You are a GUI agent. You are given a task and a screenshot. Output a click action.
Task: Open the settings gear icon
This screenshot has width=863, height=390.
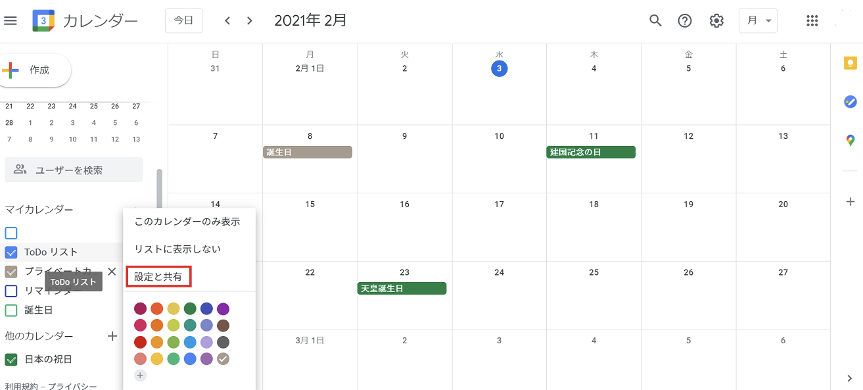716,20
